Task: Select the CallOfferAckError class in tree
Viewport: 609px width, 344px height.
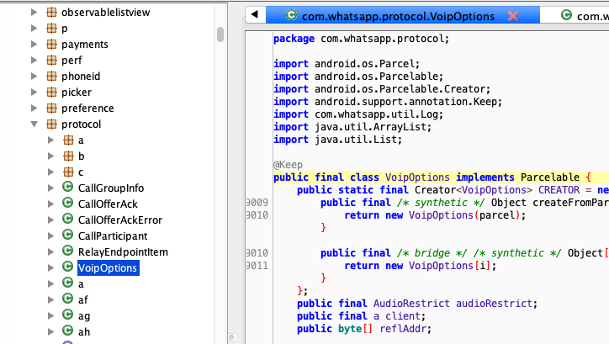Action: (120, 220)
